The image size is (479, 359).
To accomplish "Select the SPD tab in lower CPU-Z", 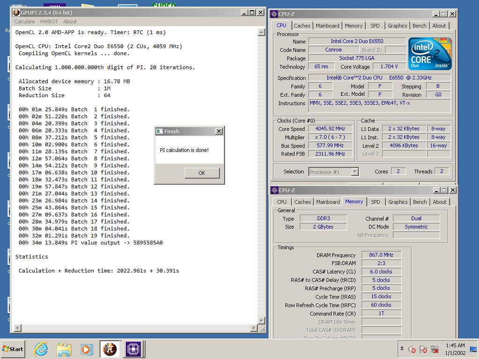I will pos(376,202).
